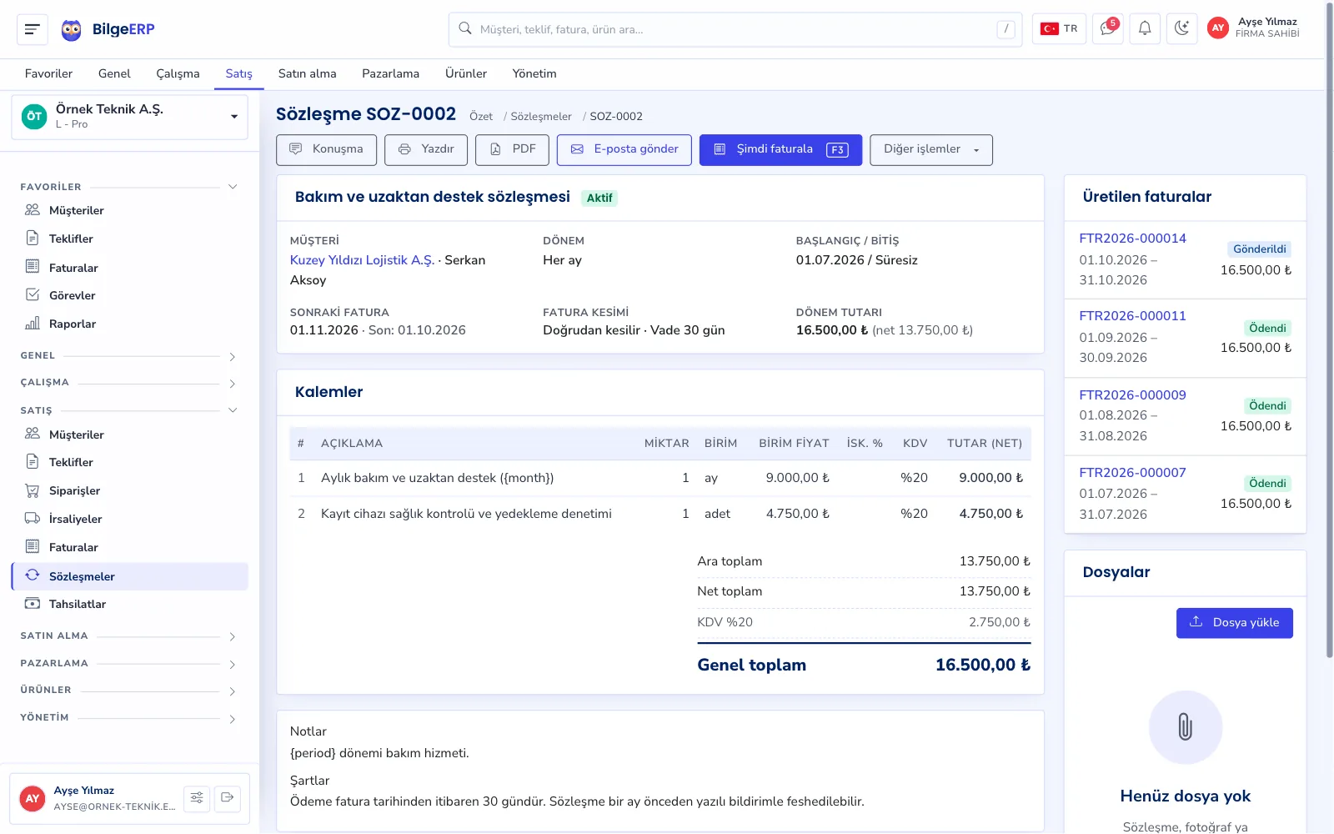Click the PDF export button
This screenshot has height=834, width=1334.
coord(512,150)
